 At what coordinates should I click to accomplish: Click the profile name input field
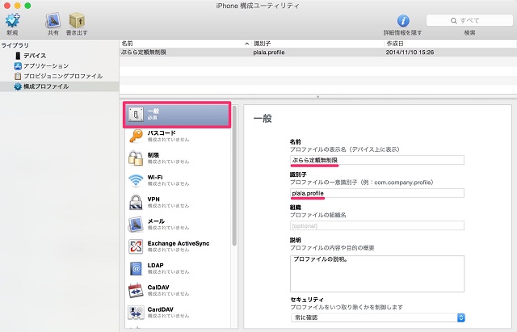pos(377,160)
